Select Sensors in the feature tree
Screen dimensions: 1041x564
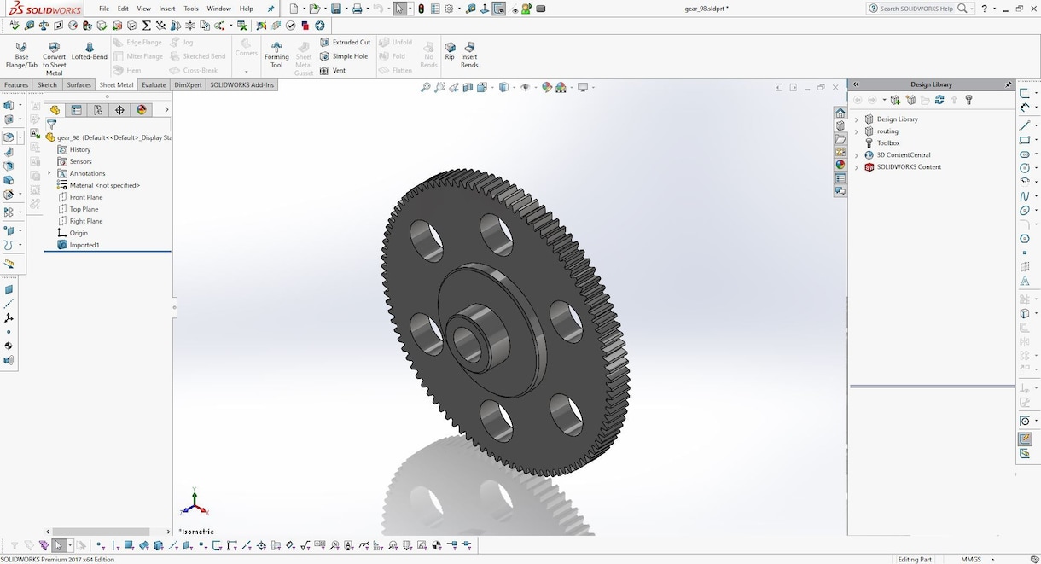coord(75,161)
